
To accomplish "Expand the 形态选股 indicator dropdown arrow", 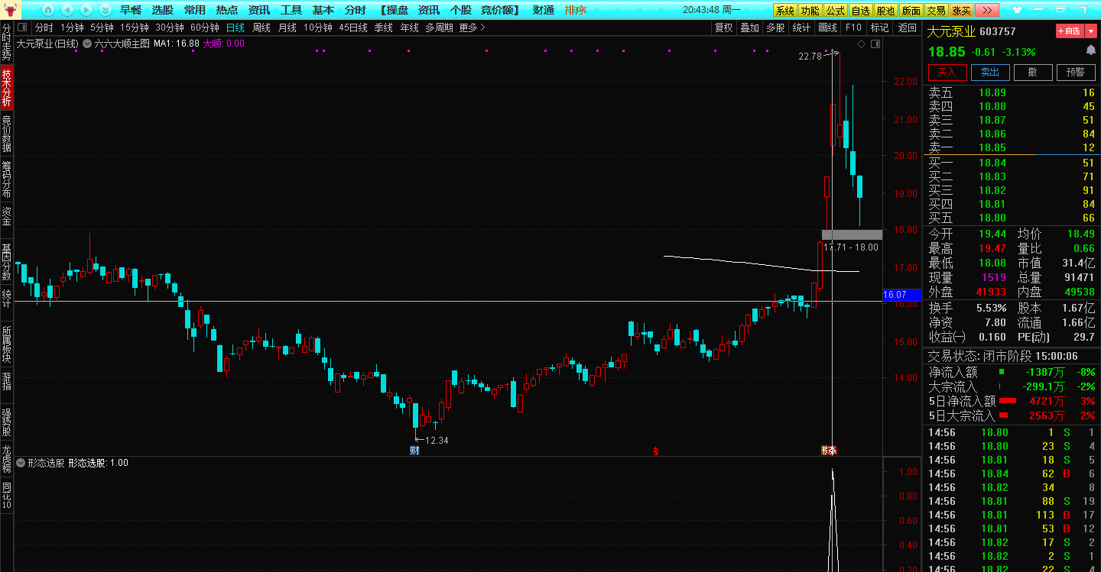I will (21, 463).
